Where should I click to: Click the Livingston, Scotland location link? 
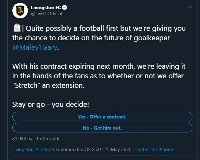click(x=33, y=150)
